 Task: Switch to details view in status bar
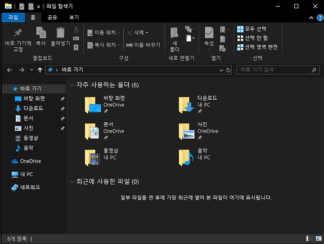coord(309,239)
